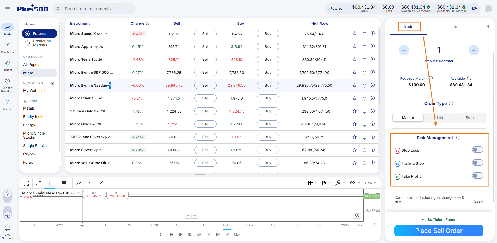Open the indicators fx dropdown
497x243 pixels.
340,183
